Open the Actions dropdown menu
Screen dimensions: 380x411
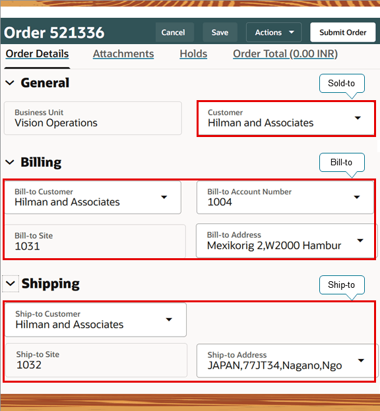click(274, 32)
